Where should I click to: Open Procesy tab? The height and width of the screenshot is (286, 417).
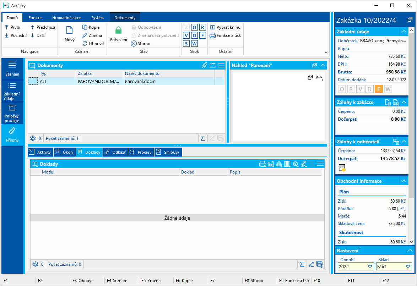[141, 152]
